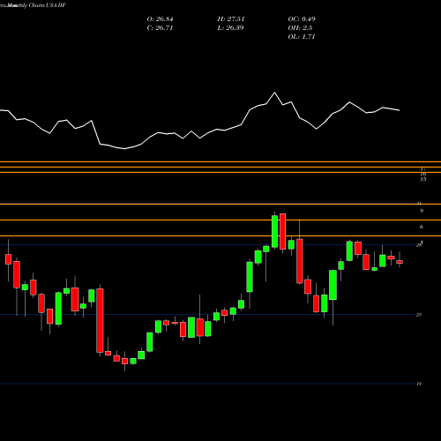Click the "OC: 0.49" reading
Viewport: 441px width, 441px height.
pyautogui.click(x=302, y=19)
